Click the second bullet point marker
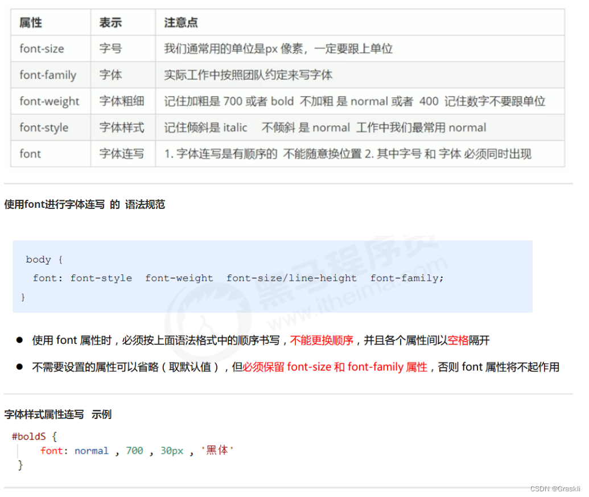The image size is (589, 497). 19,367
